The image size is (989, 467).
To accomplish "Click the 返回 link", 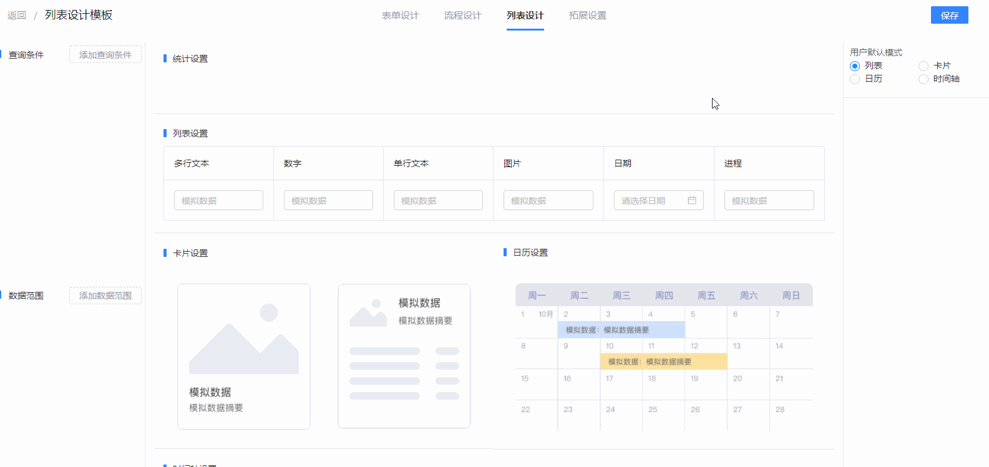I will click(17, 16).
